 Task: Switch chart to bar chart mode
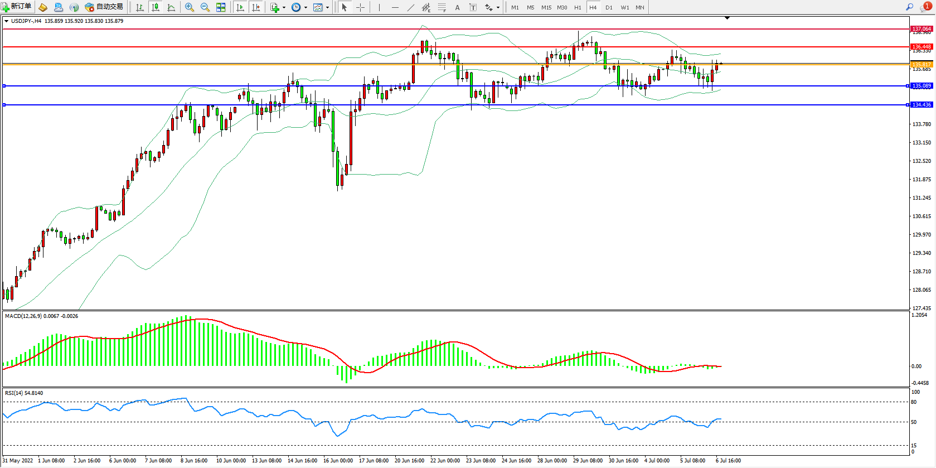pos(140,7)
